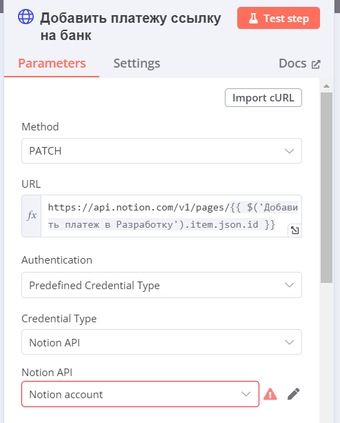Image resolution: width=340 pixels, height=423 pixels.
Task: Click the Test step button
Action: pyautogui.click(x=279, y=18)
